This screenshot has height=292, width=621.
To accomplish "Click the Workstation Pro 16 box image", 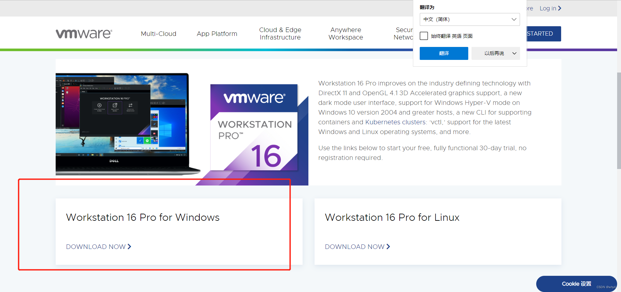I will tap(254, 127).
